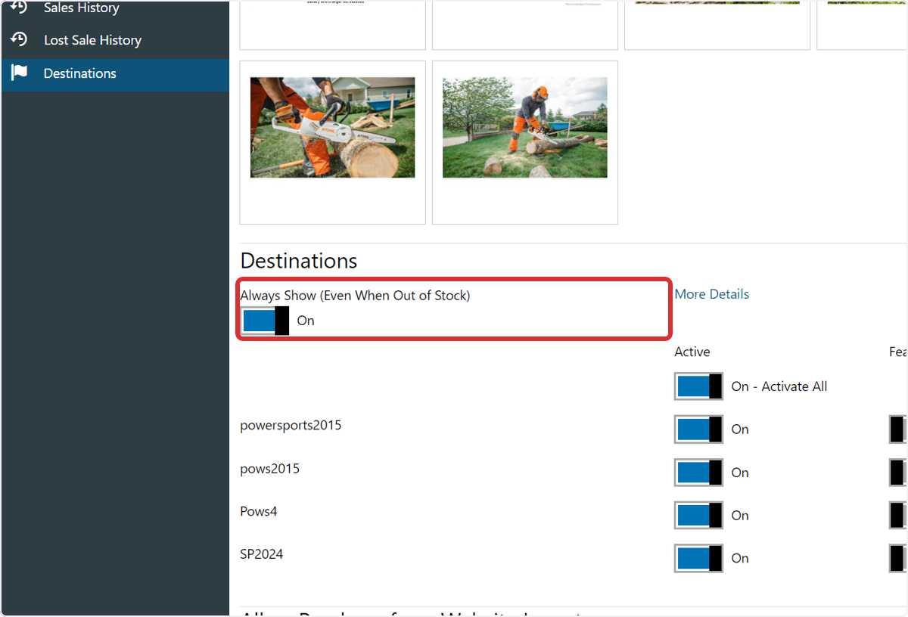This screenshot has height=617, width=908.
Task: Toggle Active switch for SP2024
Action: point(698,559)
